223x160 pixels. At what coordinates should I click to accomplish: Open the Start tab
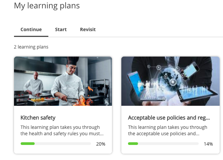[x=61, y=29]
